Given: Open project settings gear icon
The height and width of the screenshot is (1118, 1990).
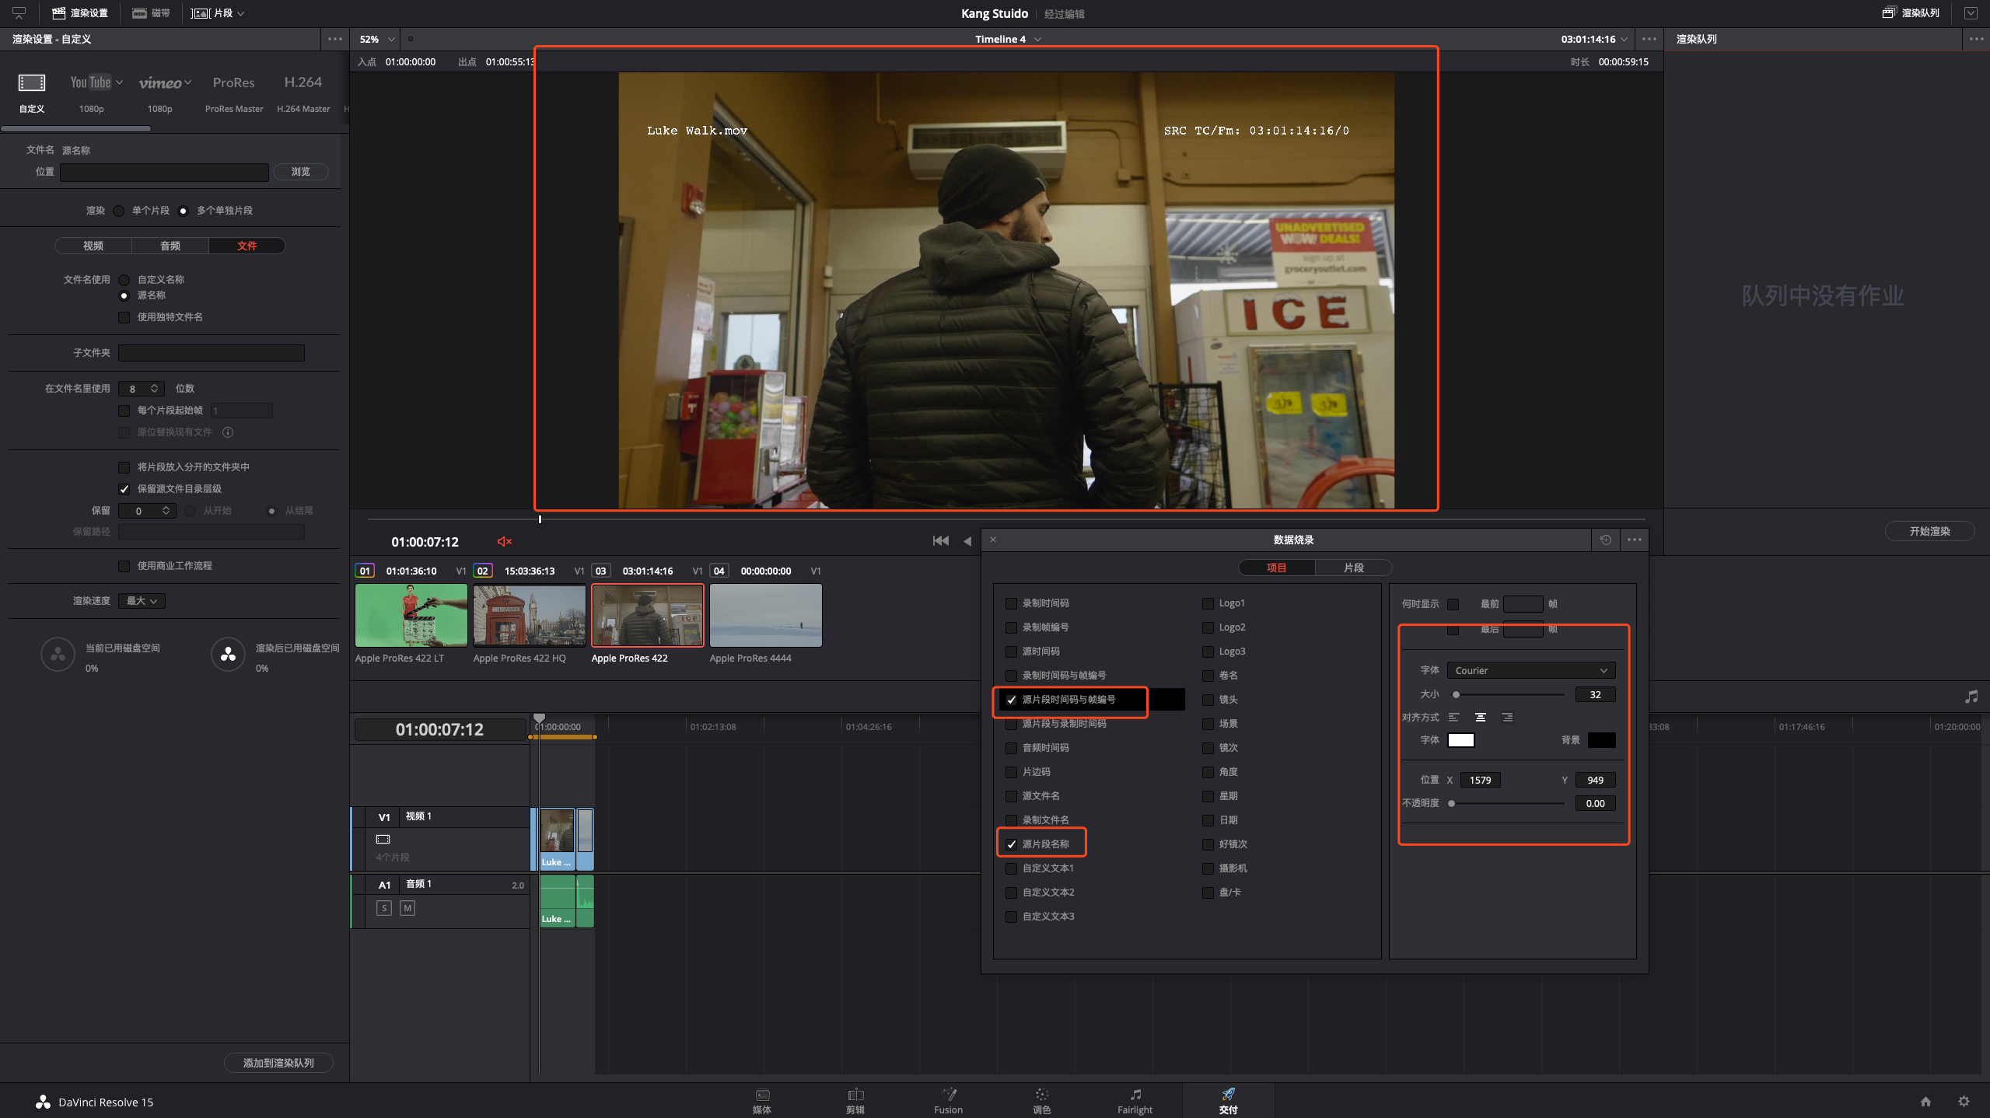Looking at the screenshot, I should (x=1964, y=1101).
